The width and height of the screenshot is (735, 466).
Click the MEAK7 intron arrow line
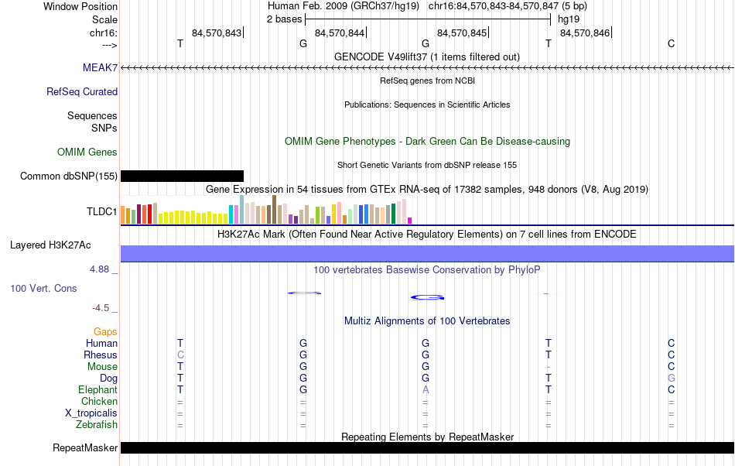pos(427,68)
